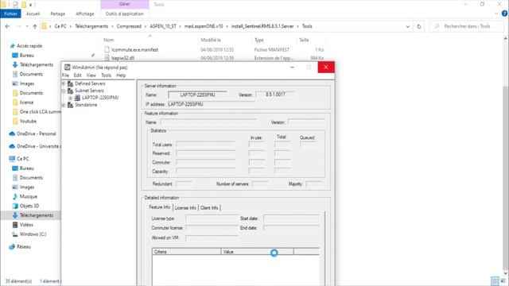Open the address bar history dropdown
This screenshot has height=286, width=509.
pos(408,26)
